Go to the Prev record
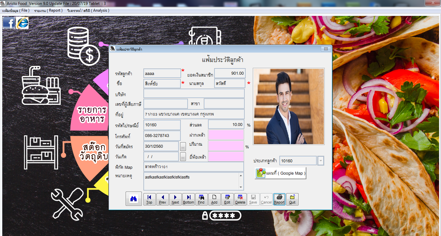The height and width of the screenshot is (236, 441). [162, 199]
